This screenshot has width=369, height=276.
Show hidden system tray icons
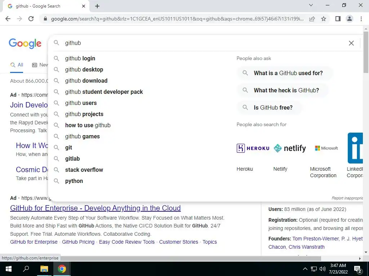305,269
